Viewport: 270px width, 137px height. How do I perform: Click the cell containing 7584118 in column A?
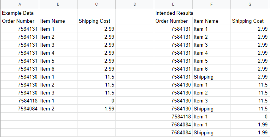(x=20, y=101)
